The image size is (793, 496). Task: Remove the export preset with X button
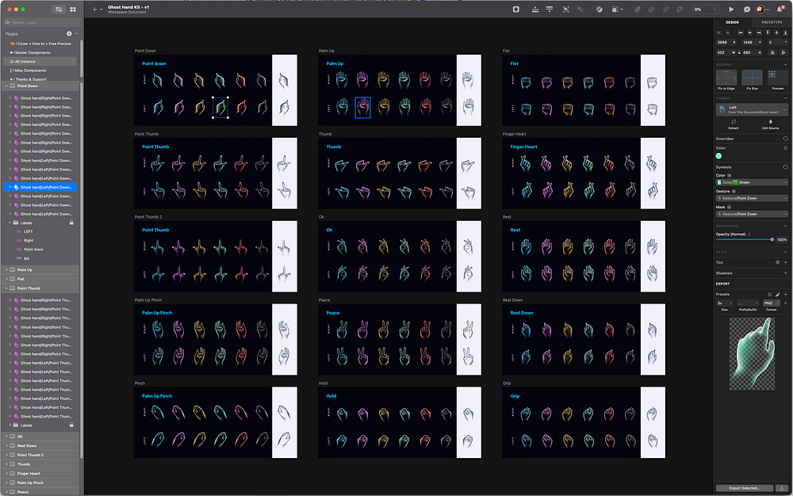point(785,303)
